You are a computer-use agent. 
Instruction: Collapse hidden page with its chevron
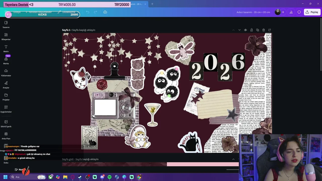(233, 159)
